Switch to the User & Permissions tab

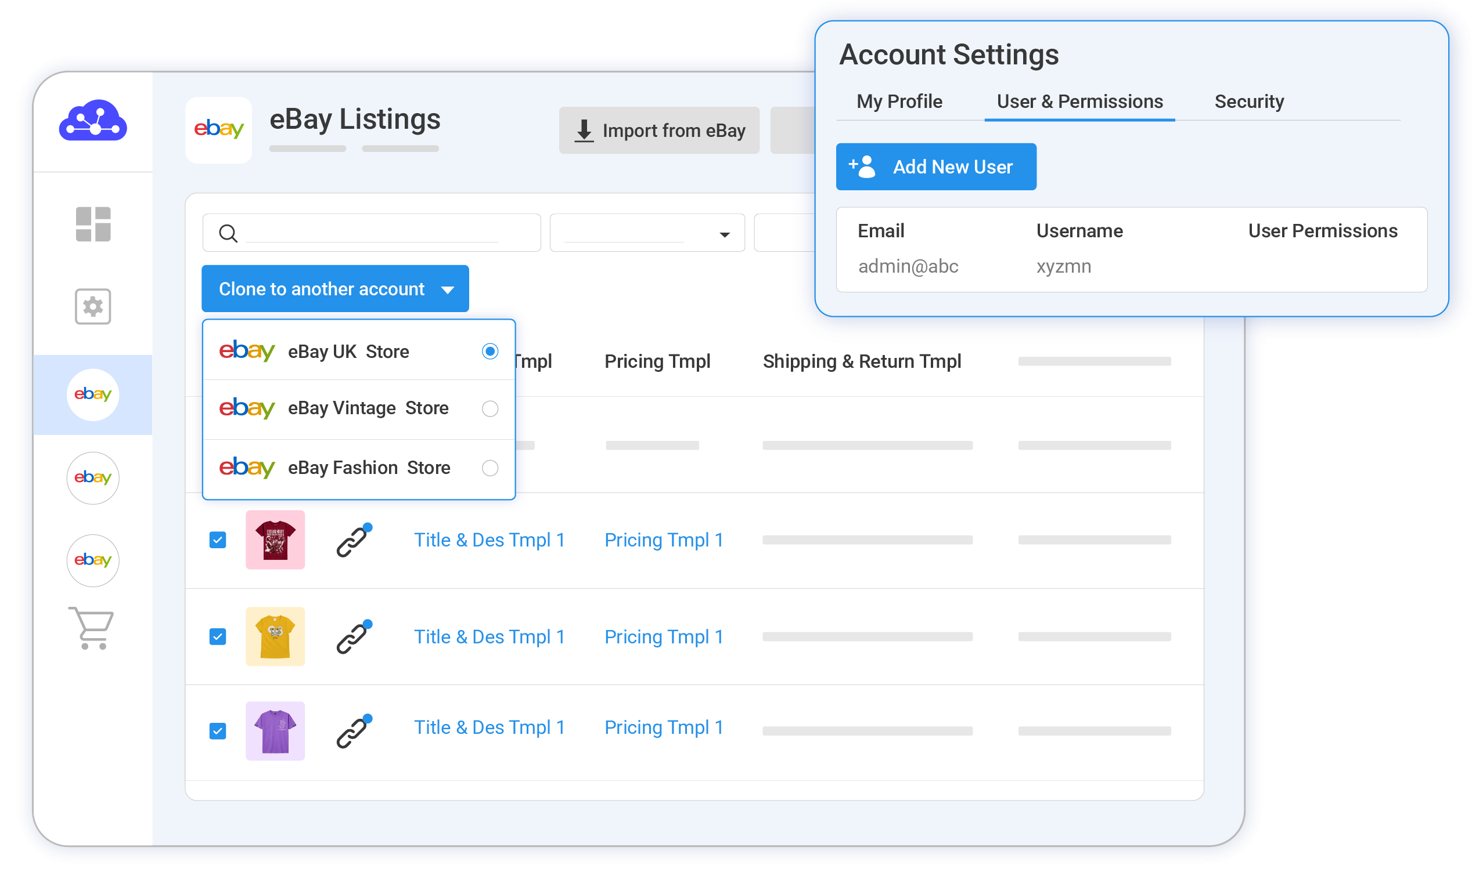(x=1080, y=102)
